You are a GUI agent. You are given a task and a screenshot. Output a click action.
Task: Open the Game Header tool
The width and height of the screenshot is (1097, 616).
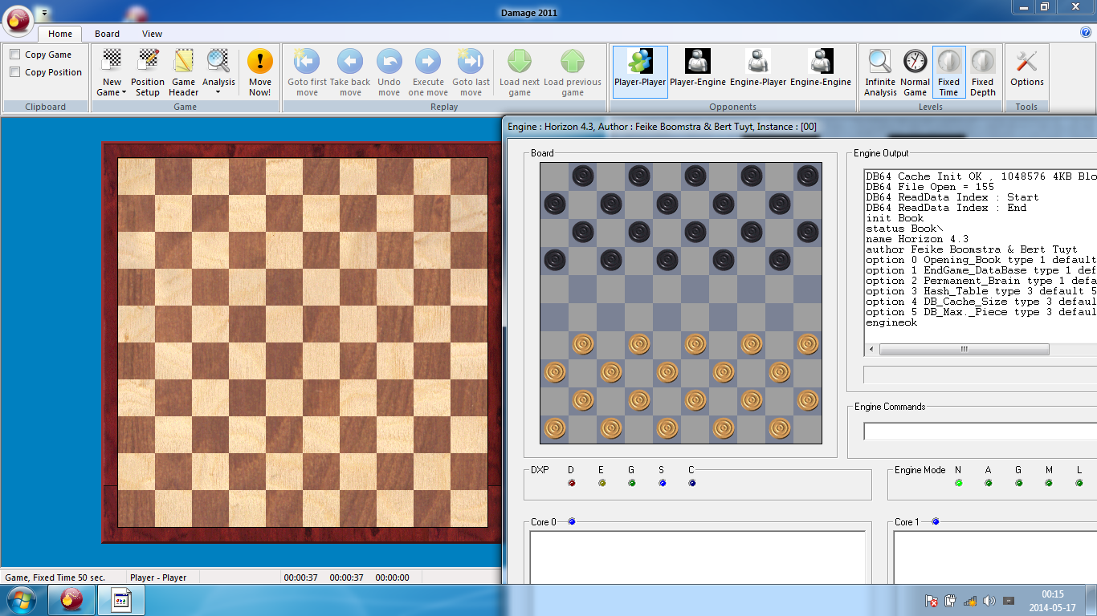click(x=183, y=72)
